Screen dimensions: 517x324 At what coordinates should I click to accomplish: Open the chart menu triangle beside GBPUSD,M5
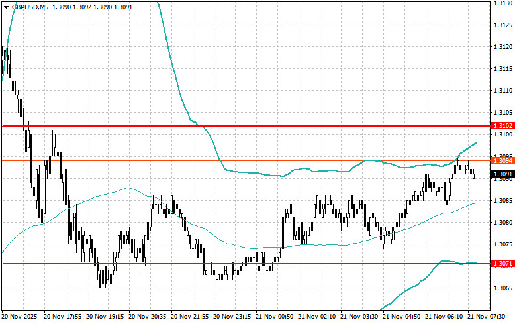[x=6, y=7]
